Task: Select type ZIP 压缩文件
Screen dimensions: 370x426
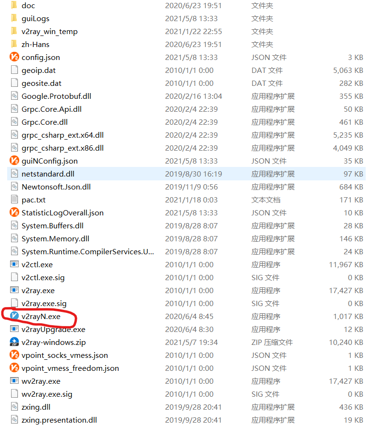Action: click(272, 343)
